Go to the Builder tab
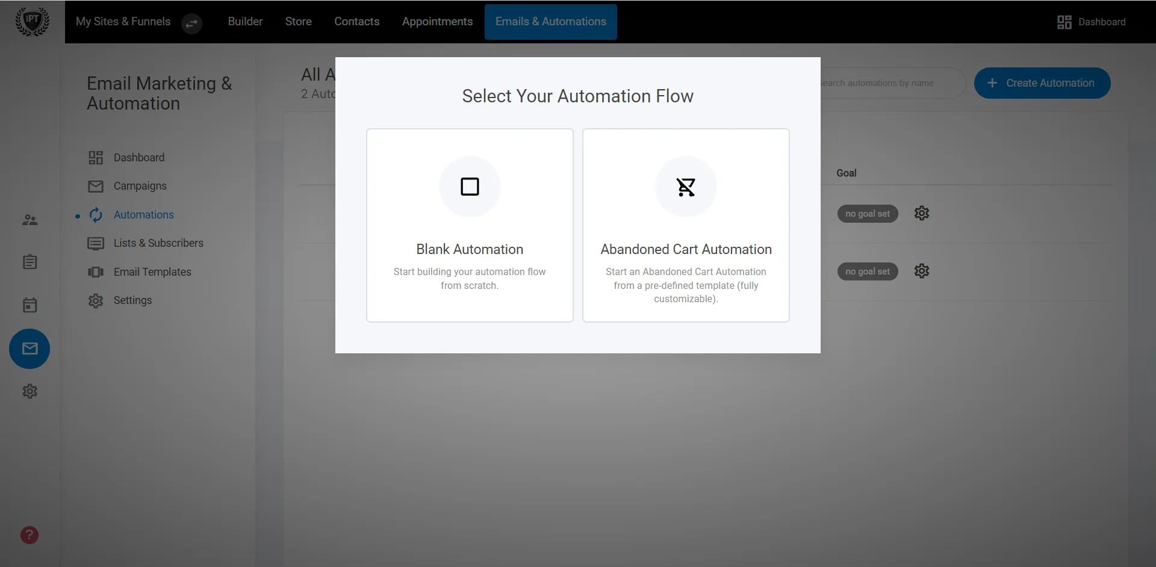Viewport: 1156px width, 567px height. (244, 22)
